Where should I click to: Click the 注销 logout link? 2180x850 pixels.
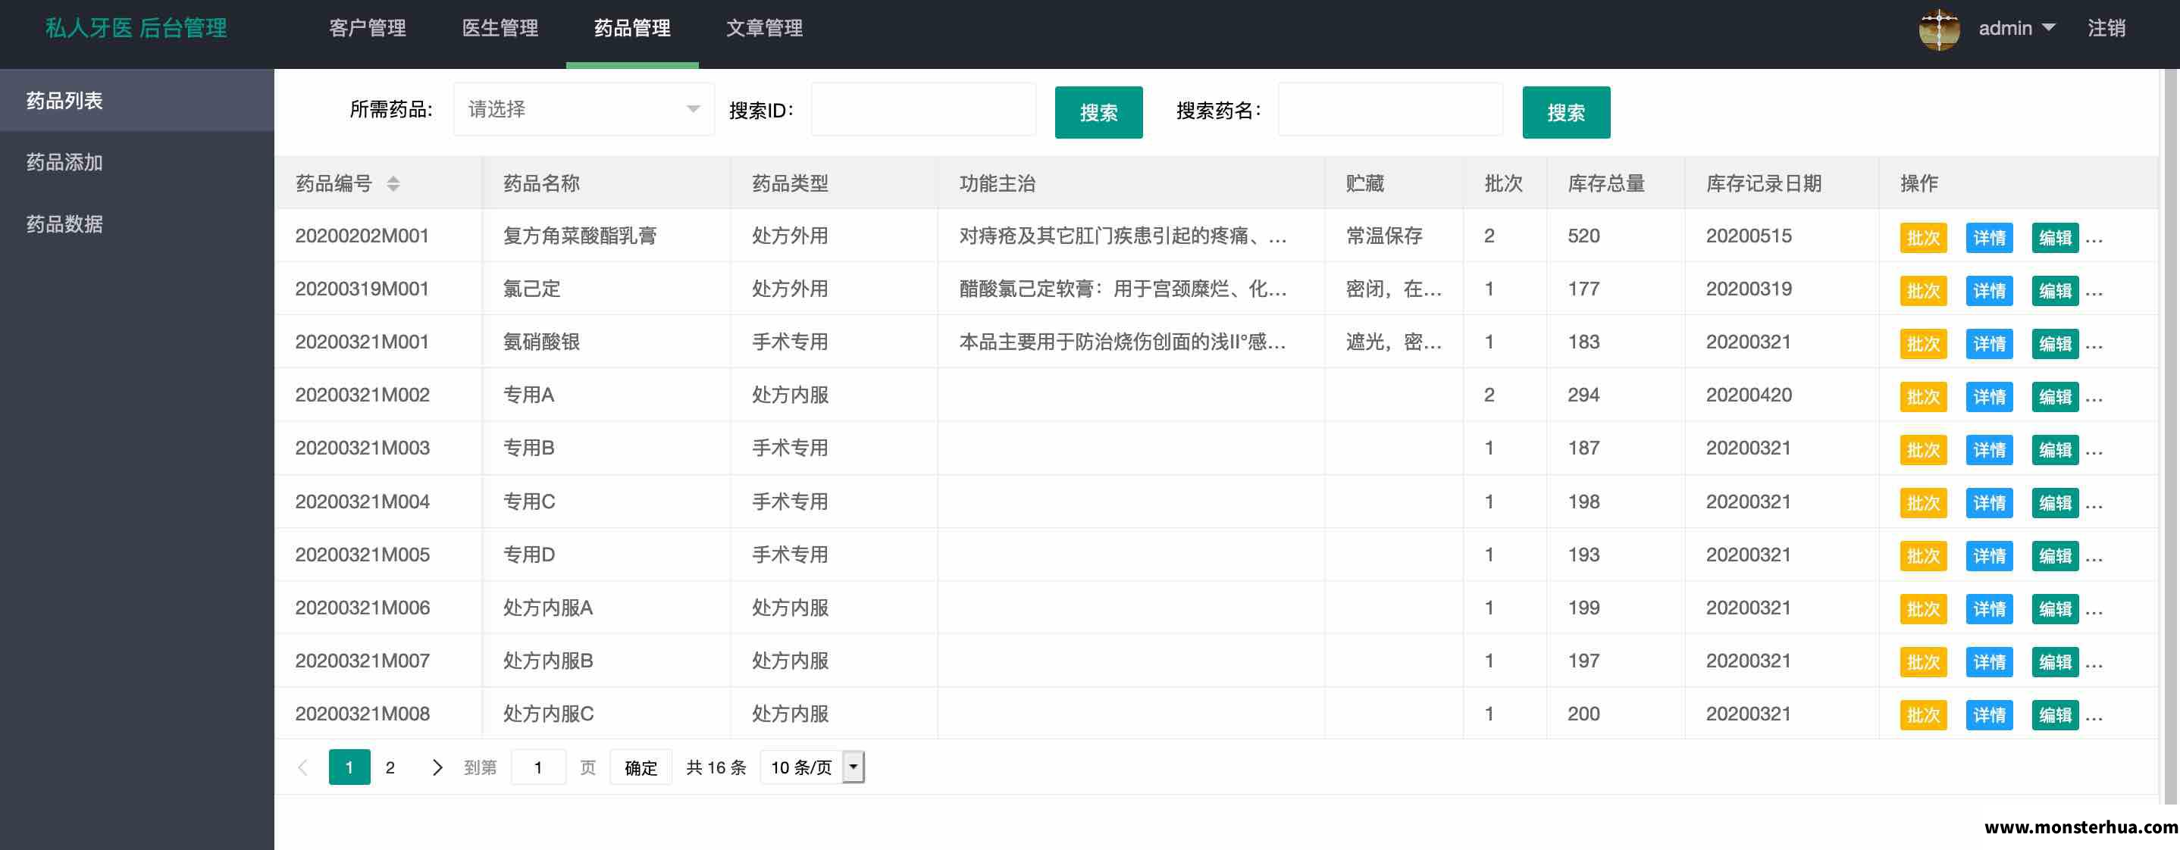click(x=2106, y=28)
